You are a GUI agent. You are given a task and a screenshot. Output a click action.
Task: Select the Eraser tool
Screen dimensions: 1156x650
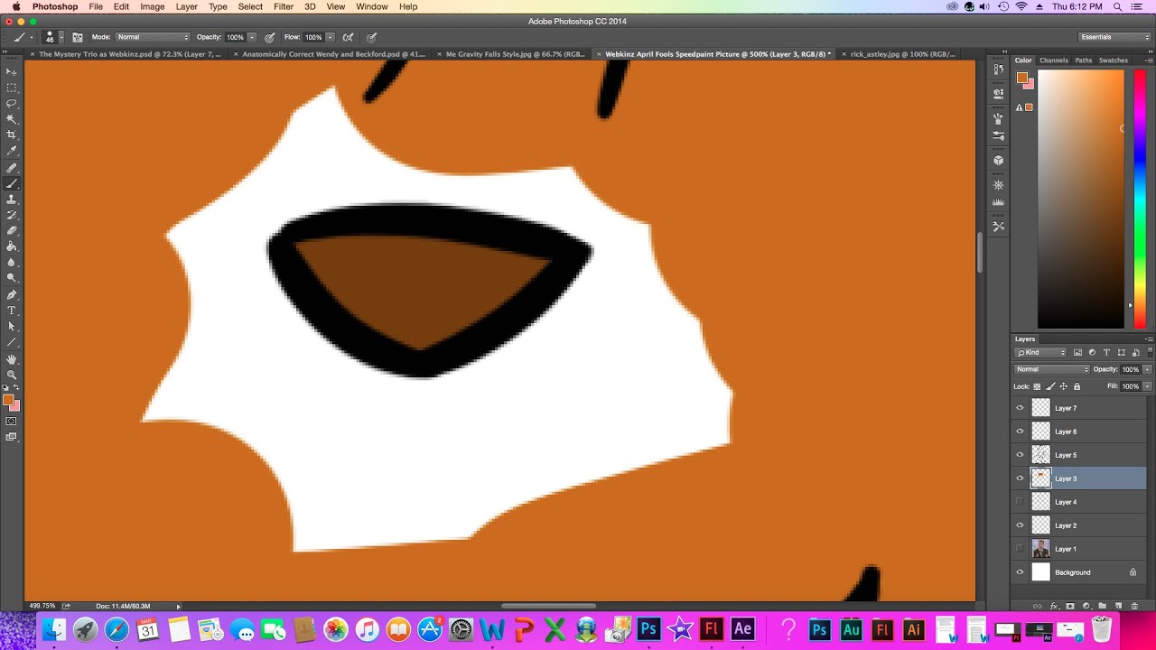[x=12, y=231]
